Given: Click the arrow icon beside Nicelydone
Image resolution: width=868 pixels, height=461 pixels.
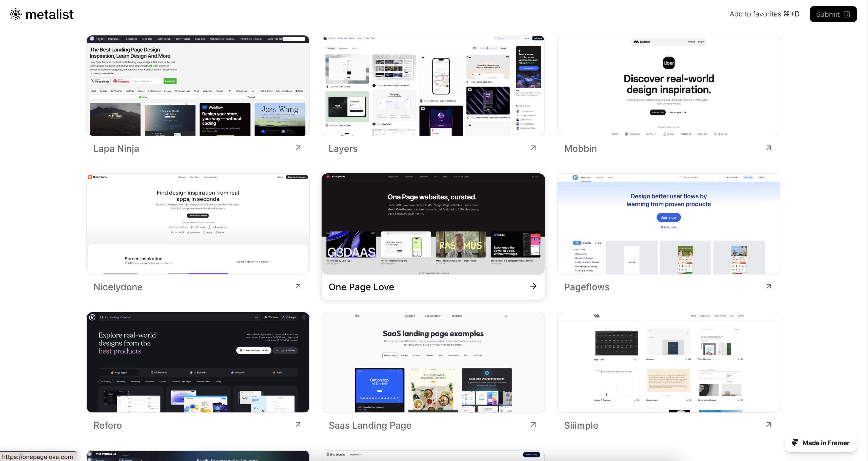Looking at the screenshot, I should tap(298, 286).
